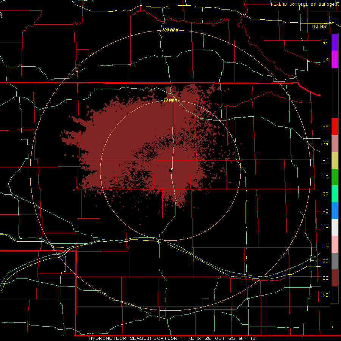The width and height of the screenshot is (341, 341).
Task: Click the 50 NMI range ring label
Action: [170, 100]
